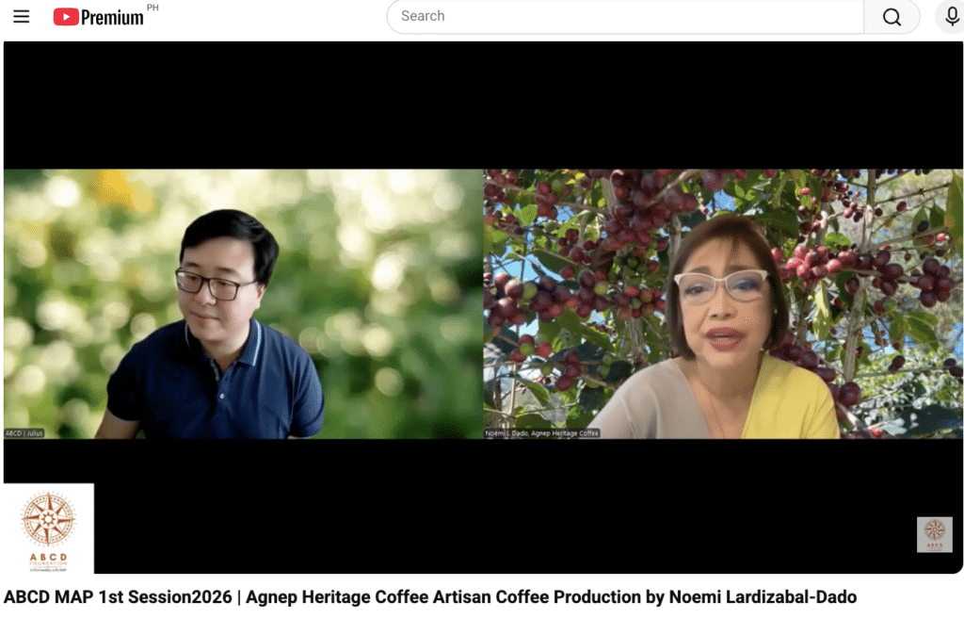Image resolution: width=964 pixels, height=618 pixels.
Task: Start voice search with the microphone
Action: [950, 17]
